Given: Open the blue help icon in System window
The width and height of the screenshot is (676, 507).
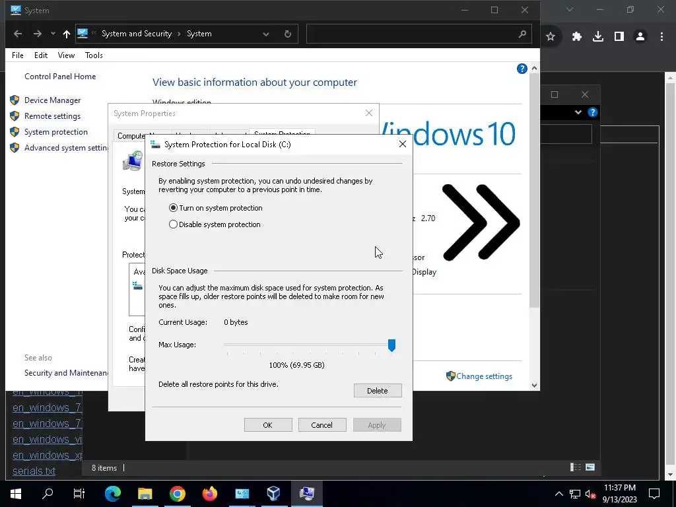Looking at the screenshot, I should coord(522,69).
